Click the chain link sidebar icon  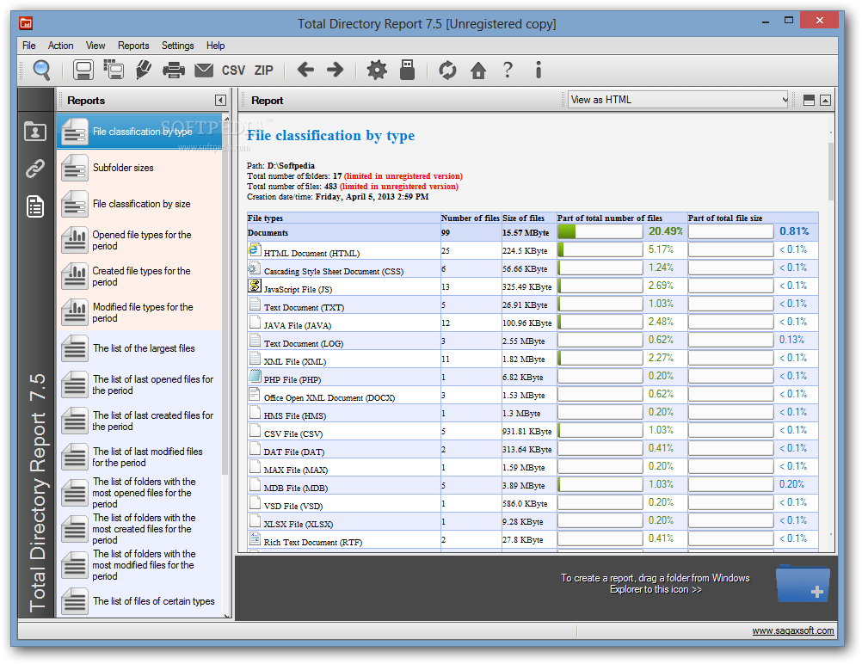point(35,169)
